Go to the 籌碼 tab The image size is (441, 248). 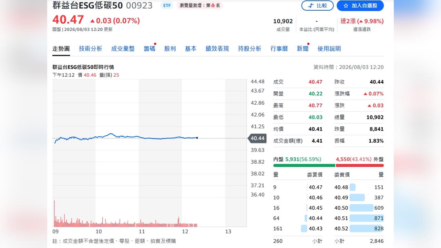point(150,49)
